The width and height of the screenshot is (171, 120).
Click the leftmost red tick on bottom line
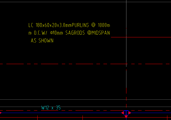[x=37, y=118]
